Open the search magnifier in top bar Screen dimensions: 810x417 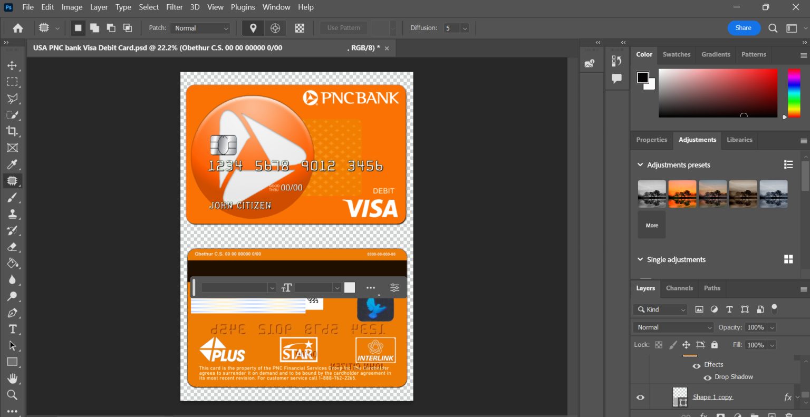[x=773, y=28]
